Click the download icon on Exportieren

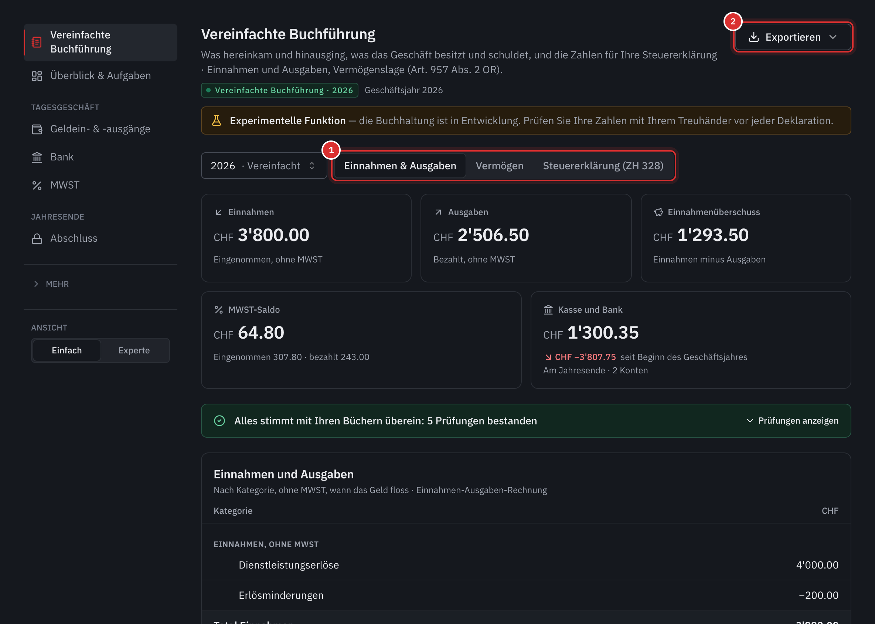(754, 37)
